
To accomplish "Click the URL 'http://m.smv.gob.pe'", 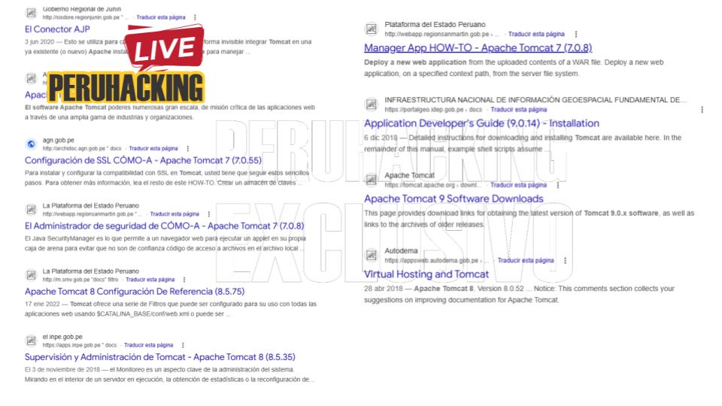I will 68,280.
